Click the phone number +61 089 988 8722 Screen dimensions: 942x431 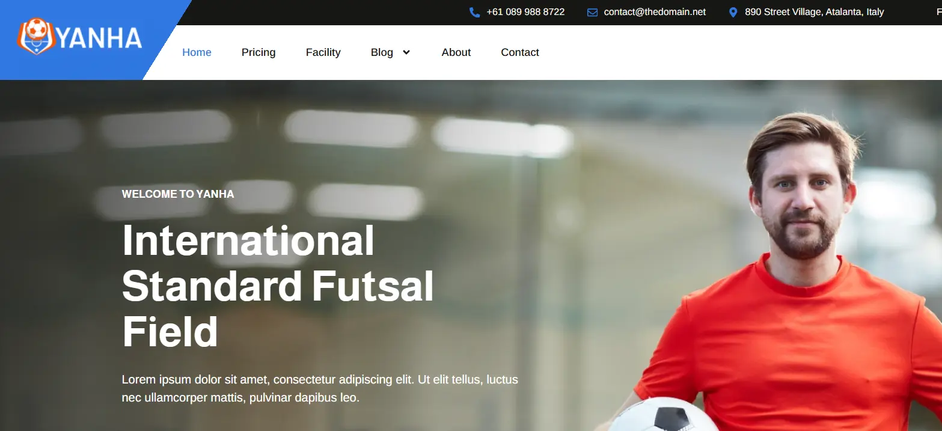click(525, 12)
